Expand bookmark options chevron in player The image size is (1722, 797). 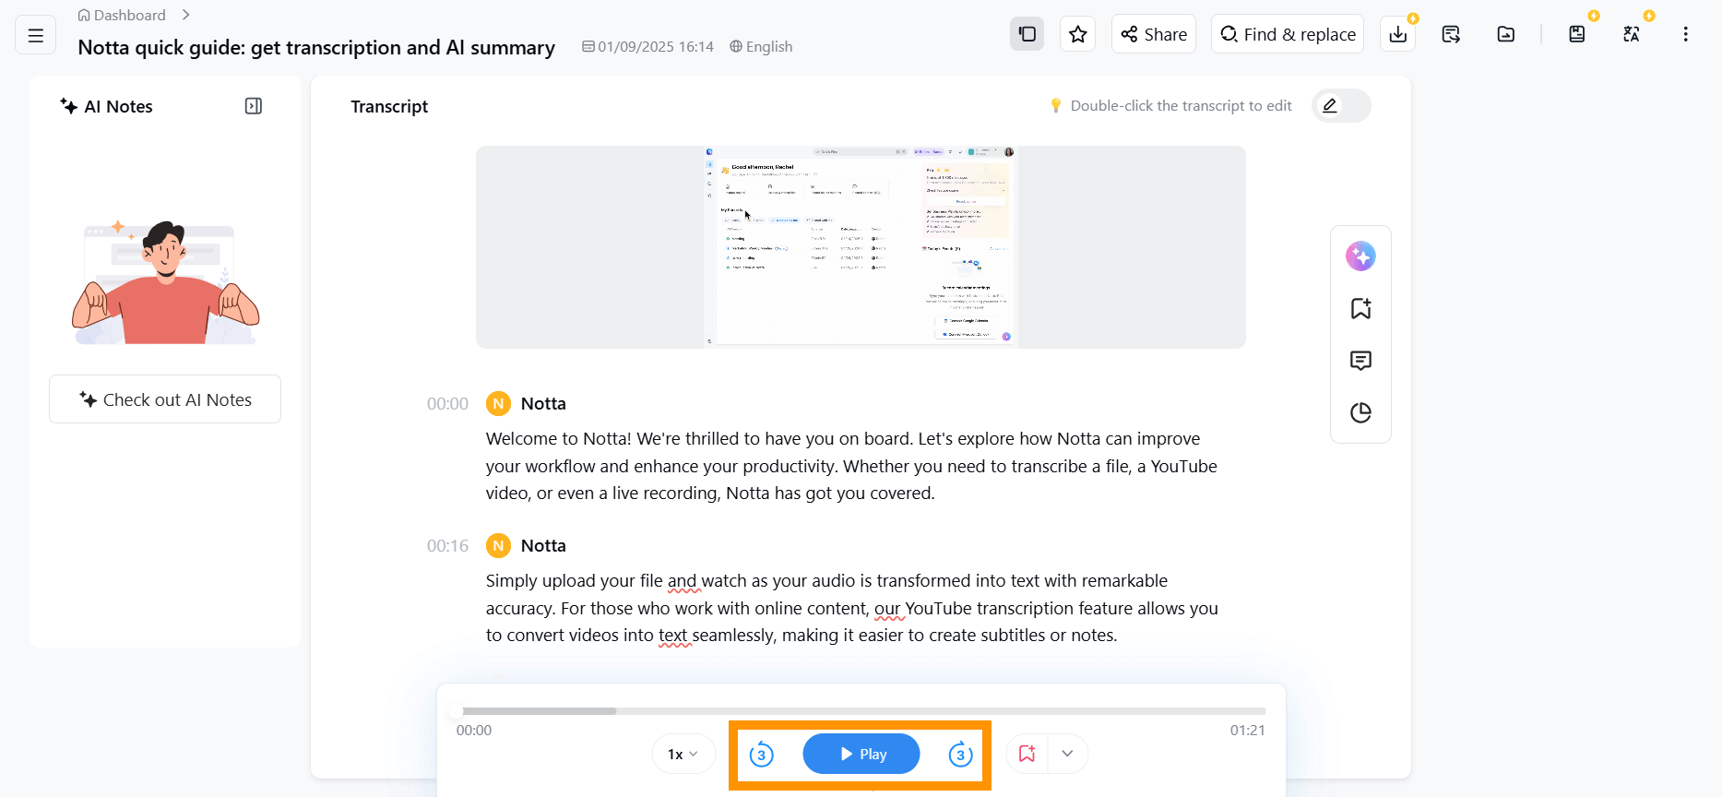coord(1067,755)
